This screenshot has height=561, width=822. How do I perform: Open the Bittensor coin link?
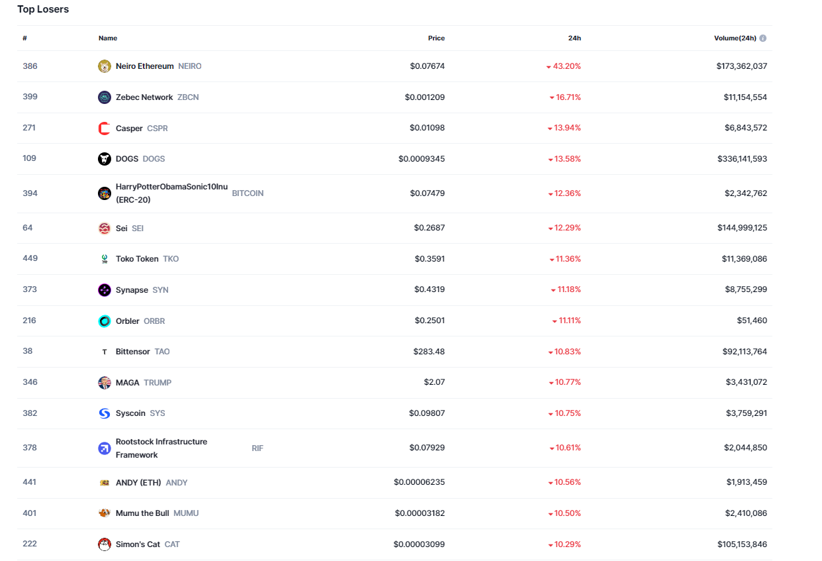132,352
